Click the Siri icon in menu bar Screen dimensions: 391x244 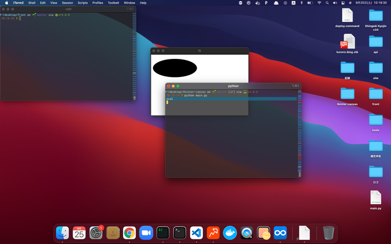pyautogui.click(x=350, y=3)
